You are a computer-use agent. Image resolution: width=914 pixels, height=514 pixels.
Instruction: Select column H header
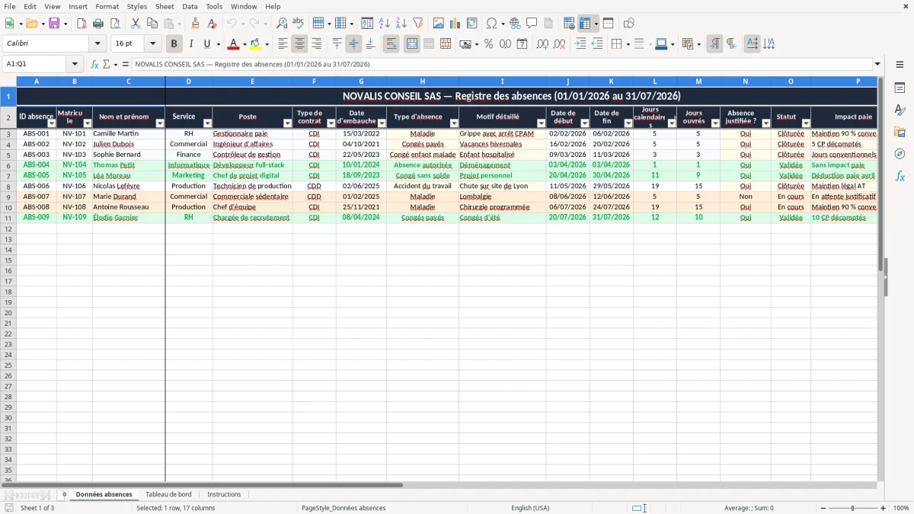(x=422, y=81)
